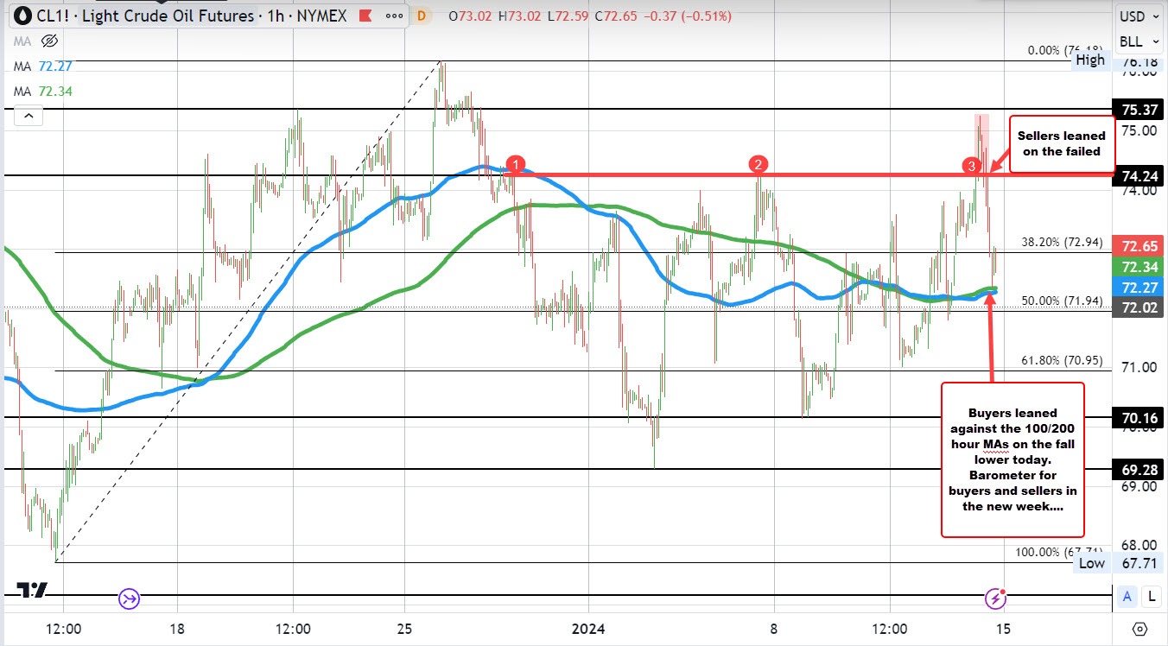Viewport: 1168px width, 646px height.
Task: Click the TradingView logo in bottom-left corner
Action: (x=33, y=588)
